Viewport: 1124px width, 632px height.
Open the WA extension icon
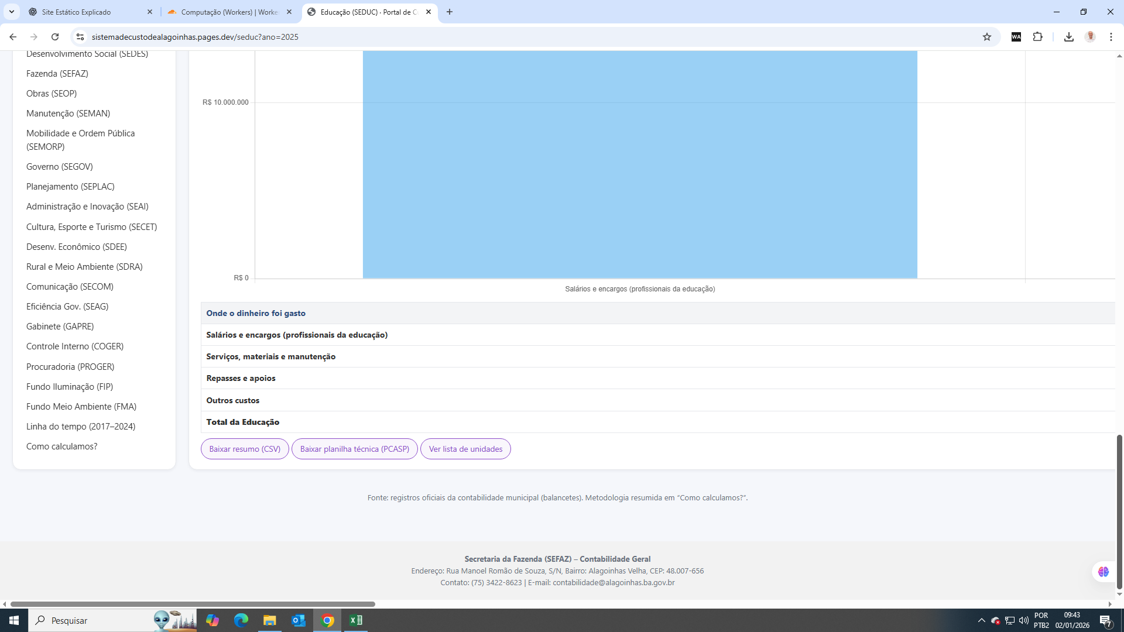1016,36
